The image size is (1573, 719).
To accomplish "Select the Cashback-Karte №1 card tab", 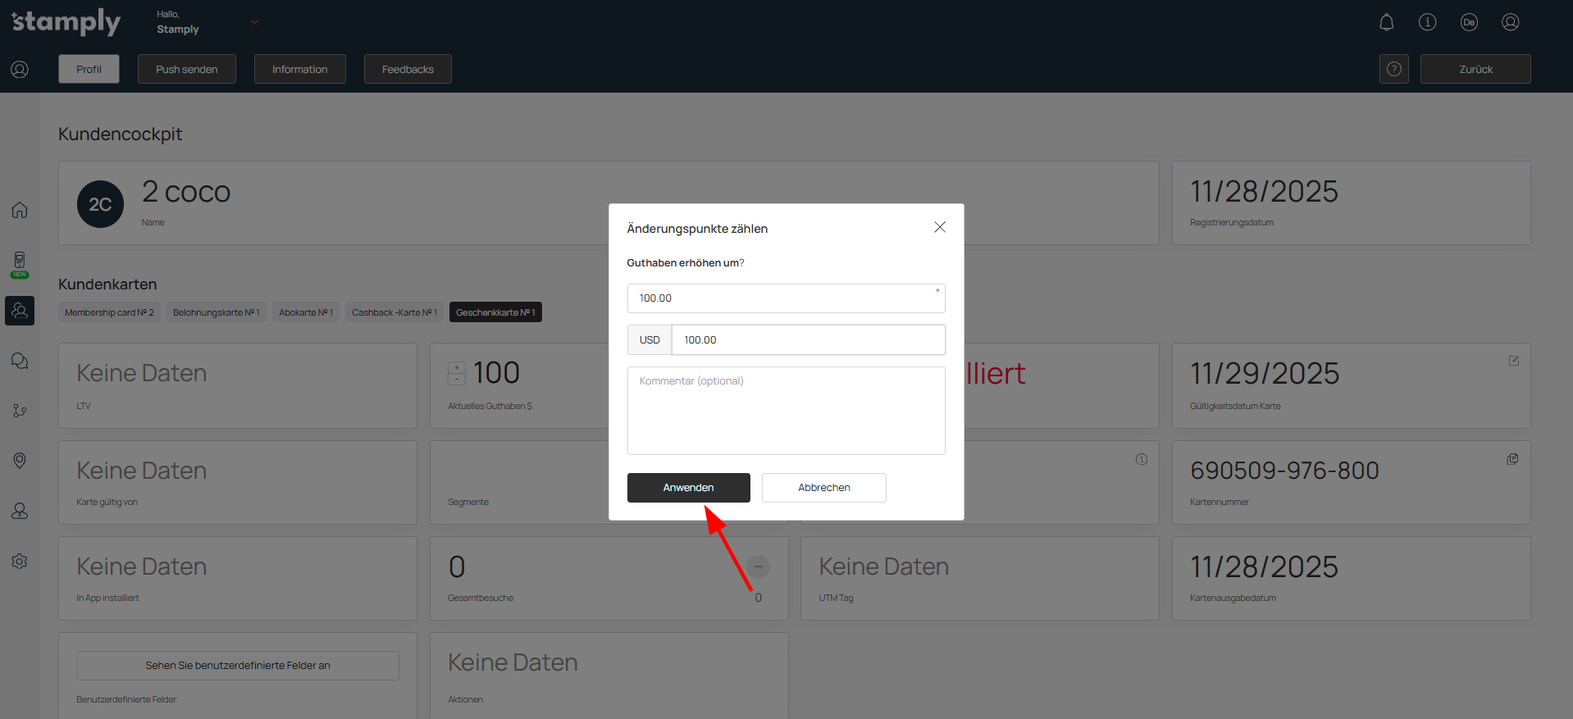I will click(x=394, y=312).
